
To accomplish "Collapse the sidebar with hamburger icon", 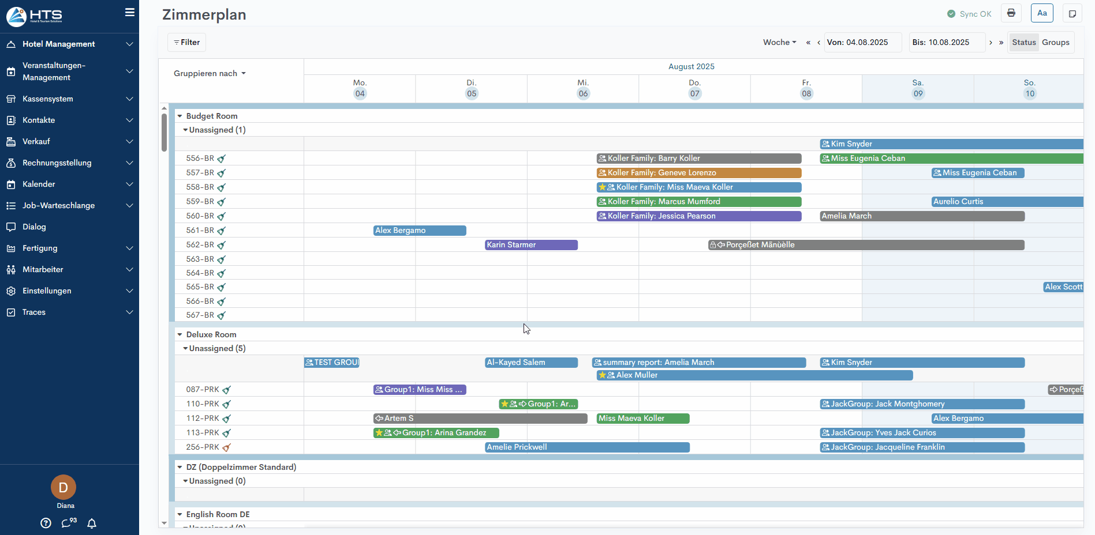I will coord(130,13).
